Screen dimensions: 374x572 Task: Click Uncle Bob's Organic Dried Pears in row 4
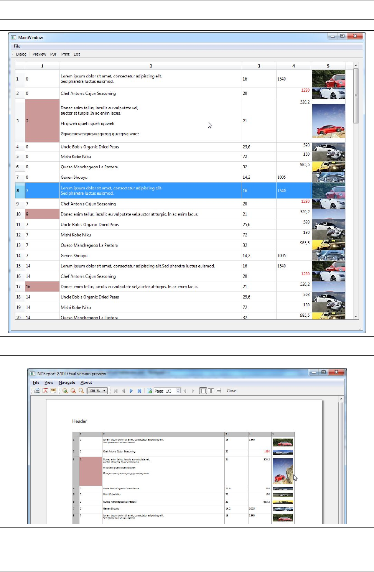pyautogui.click(x=90, y=147)
